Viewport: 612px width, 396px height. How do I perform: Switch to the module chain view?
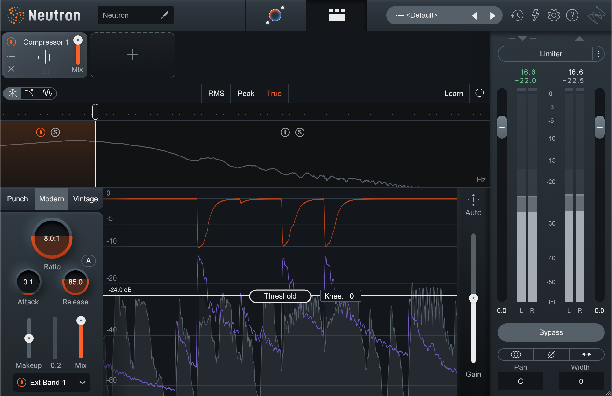(x=337, y=15)
